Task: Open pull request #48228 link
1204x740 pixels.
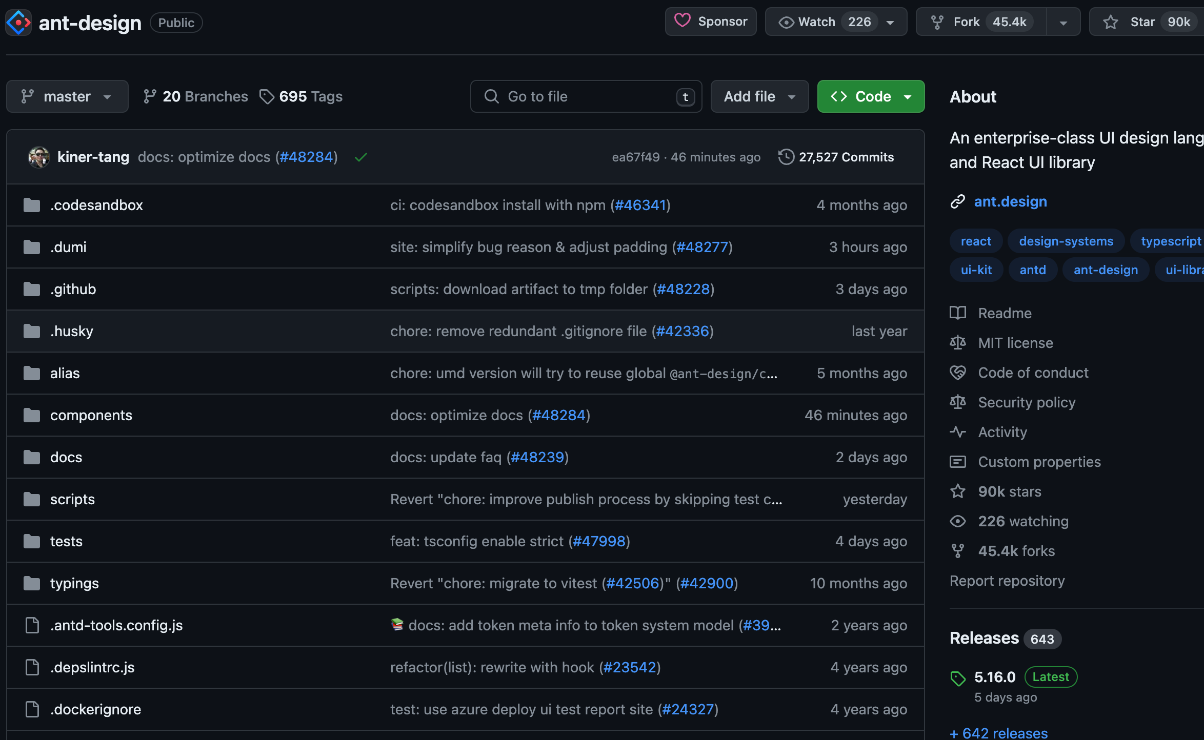Action: pyautogui.click(x=683, y=289)
